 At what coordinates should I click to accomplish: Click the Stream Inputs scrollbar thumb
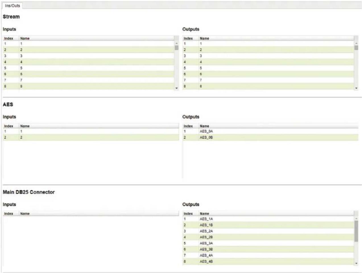pos(177,48)
